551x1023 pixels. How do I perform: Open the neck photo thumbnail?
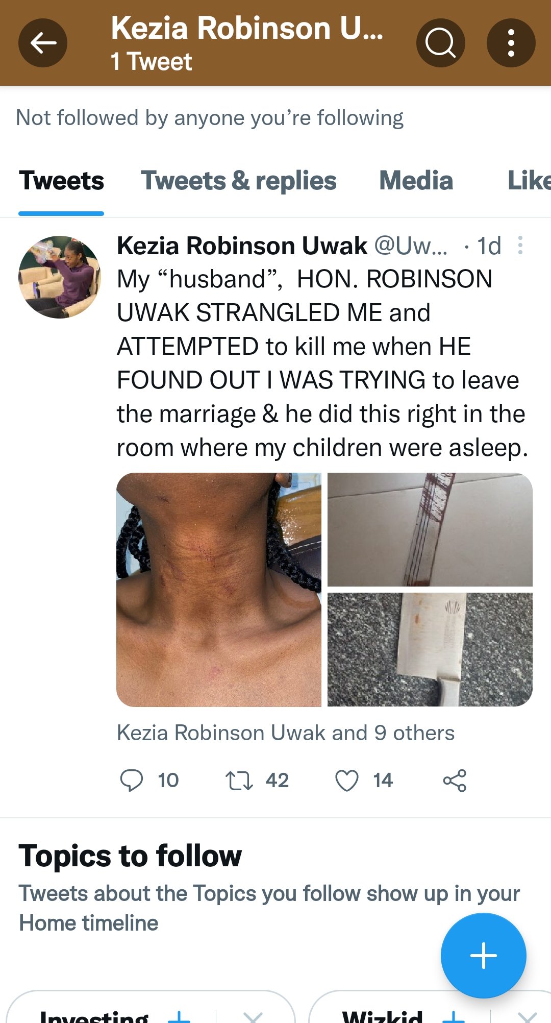[219, 590]
